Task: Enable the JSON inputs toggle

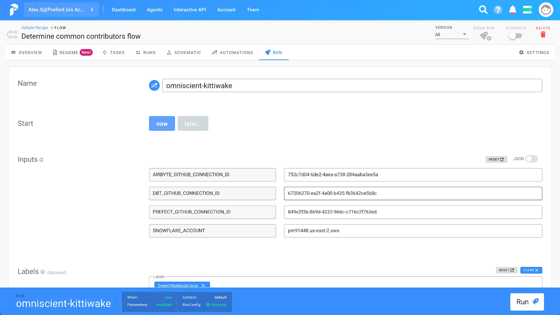Action: pos(531,159)
